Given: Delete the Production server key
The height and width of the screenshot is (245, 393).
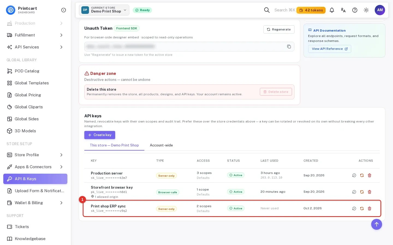Looking at the screenshot, I should [370, 175].
